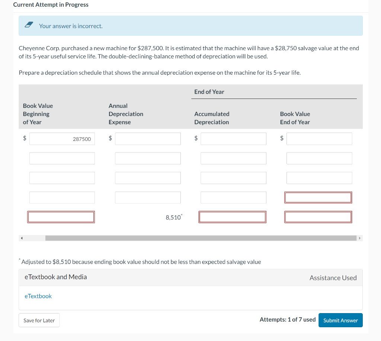
Task: Click the row 2 Book Value End of Year field
Action: [319, 158]
